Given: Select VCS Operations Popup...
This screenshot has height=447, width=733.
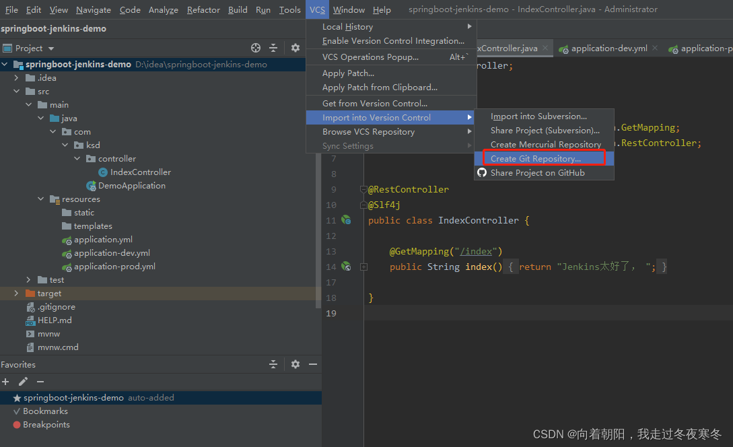Looking at the screenshot, I should coord(391,57).
